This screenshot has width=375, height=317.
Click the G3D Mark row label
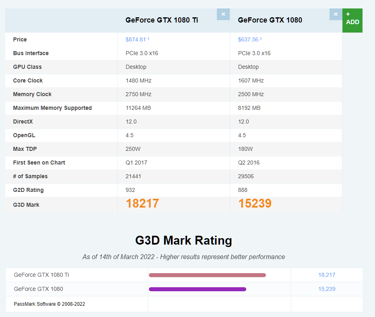pyautogui.click(x=26, y=205)
